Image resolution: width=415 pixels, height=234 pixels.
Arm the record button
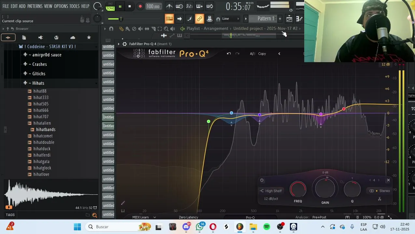coord(140,6)
